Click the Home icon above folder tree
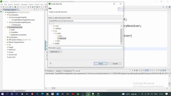 pos(50,24)
